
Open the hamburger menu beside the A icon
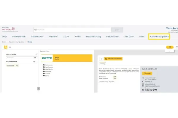pyautogui.click(x=10, y=47)
